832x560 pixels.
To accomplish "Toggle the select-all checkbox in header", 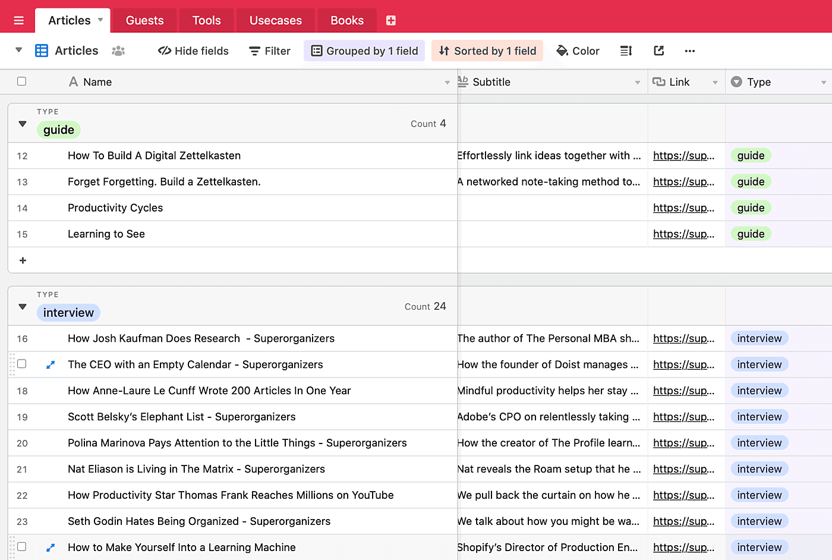I will coord(21,81).
